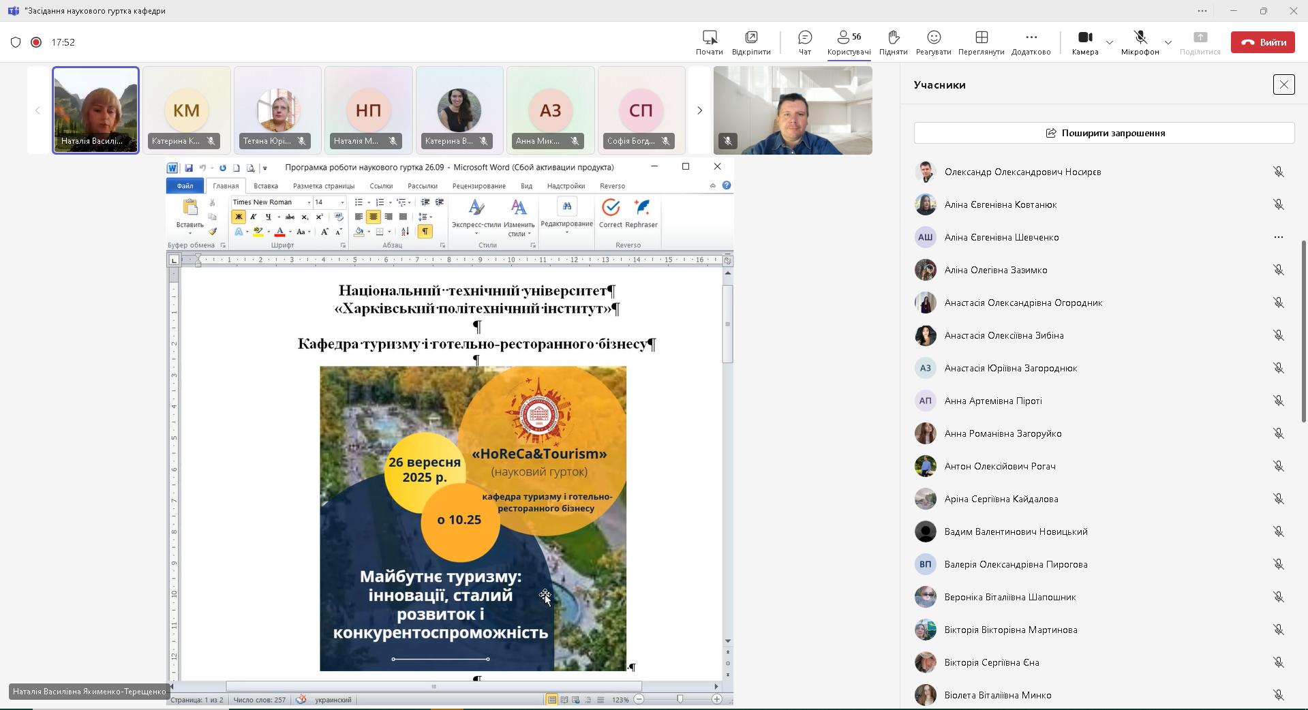Click the Користувачі participants button
This screenshot has width=1308, height=710.
click(849, 42)
